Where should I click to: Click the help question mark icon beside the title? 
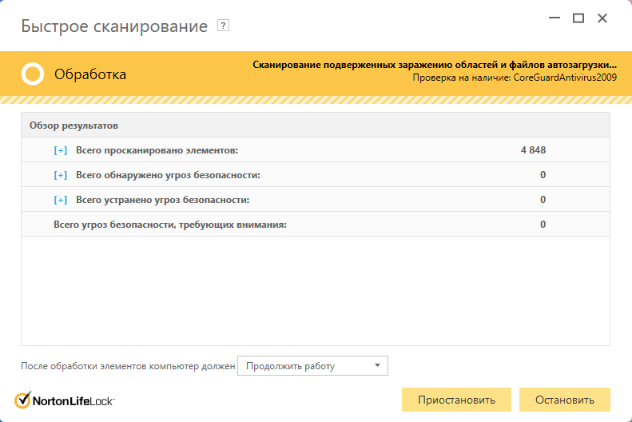[224, 26]
